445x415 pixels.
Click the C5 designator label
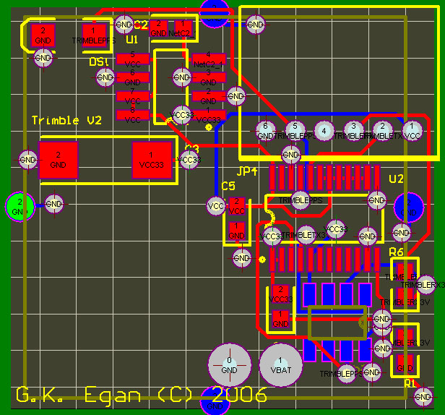[228, 187]
